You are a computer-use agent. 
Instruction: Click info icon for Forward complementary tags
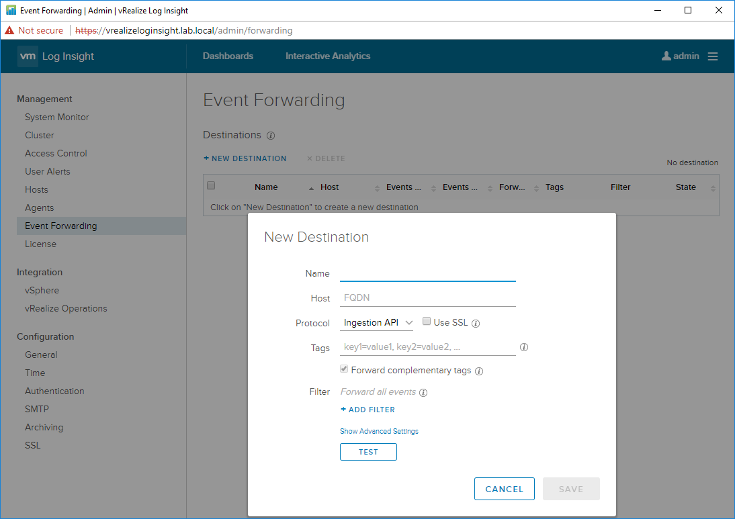click(478, 371)
